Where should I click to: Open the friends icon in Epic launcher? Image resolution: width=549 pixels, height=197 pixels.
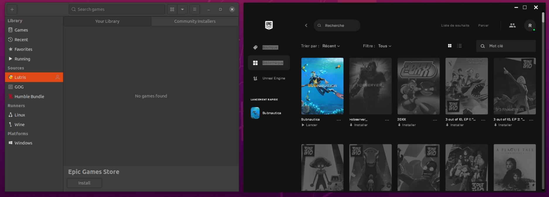(x=512, y=25)
